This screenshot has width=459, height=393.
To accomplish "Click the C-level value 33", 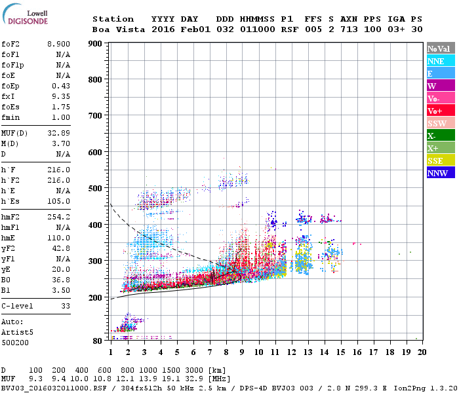I will 66,306.
